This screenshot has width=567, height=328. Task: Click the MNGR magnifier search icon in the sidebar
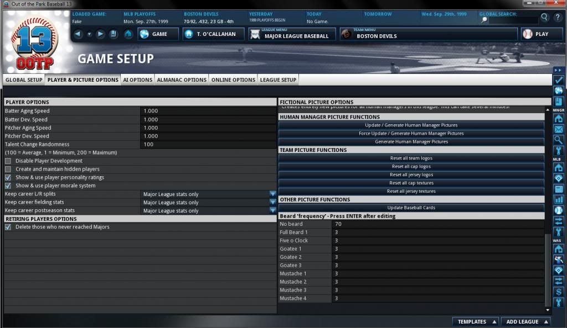tap(559, 140)
